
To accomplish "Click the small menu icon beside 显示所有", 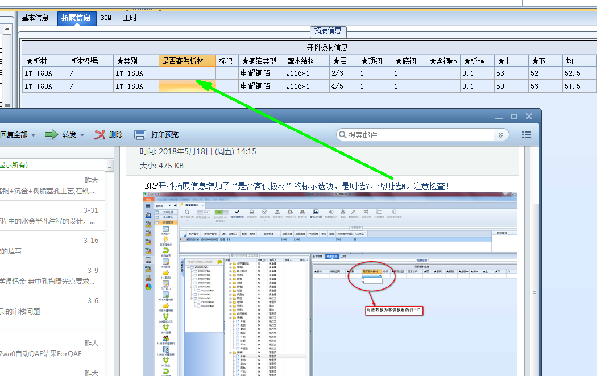I will click(109, 166).
